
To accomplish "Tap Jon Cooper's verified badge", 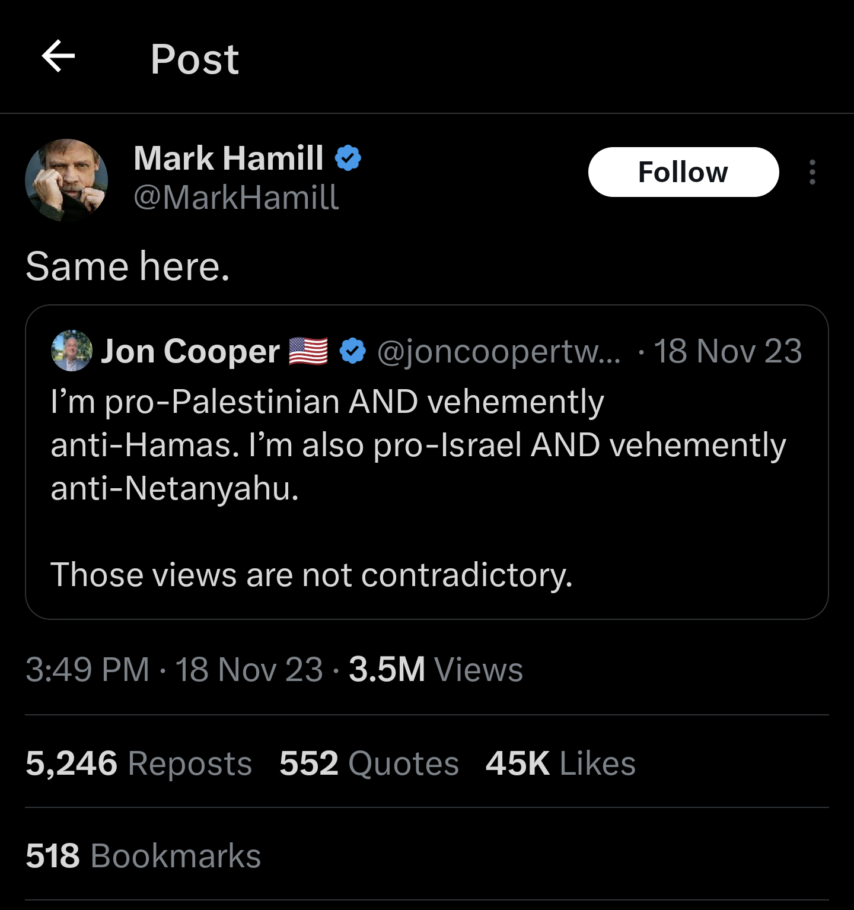I will [x=353, y=351].
